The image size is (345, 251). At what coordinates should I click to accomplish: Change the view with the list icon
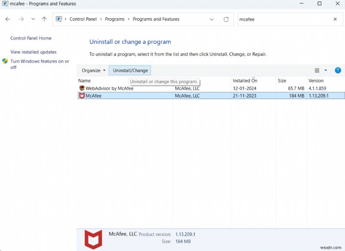pyautogui.click(x=317, y=70)
